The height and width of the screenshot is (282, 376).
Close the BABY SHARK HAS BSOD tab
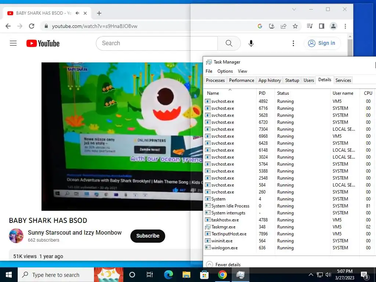point(85,13)
